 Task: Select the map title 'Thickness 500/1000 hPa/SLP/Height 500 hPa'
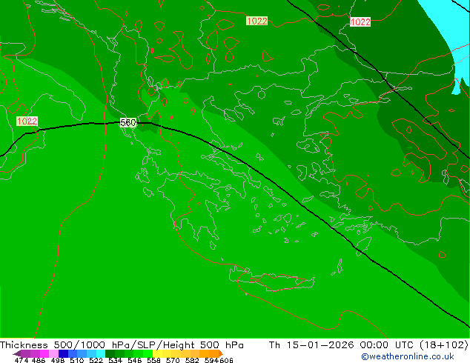(122, 344)
